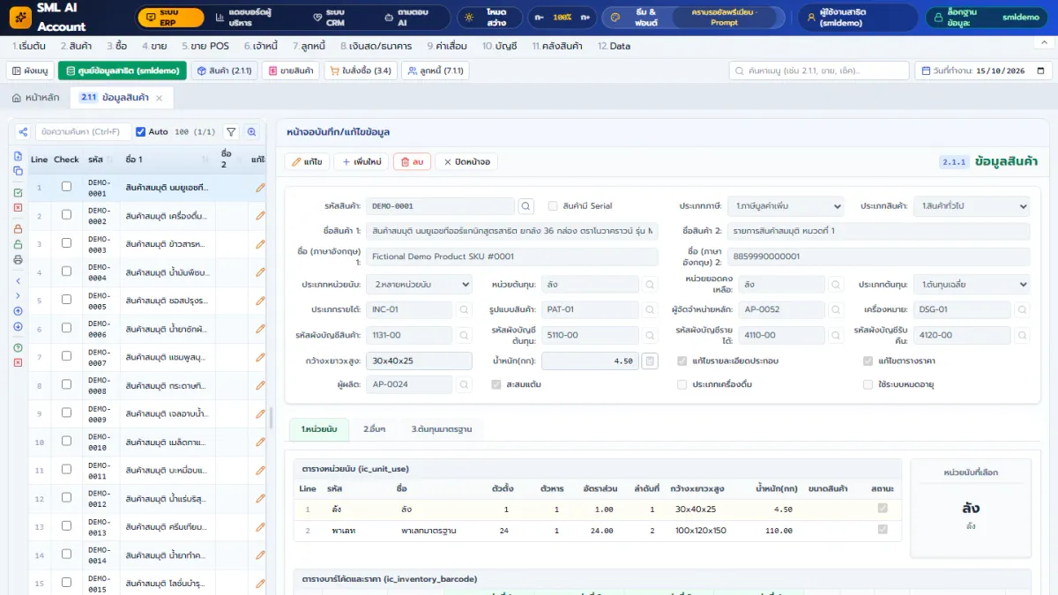The width and height of the screenshot is (1058, 595).
Task: Click the share icon beside the search box
Action: pos(24,131)
